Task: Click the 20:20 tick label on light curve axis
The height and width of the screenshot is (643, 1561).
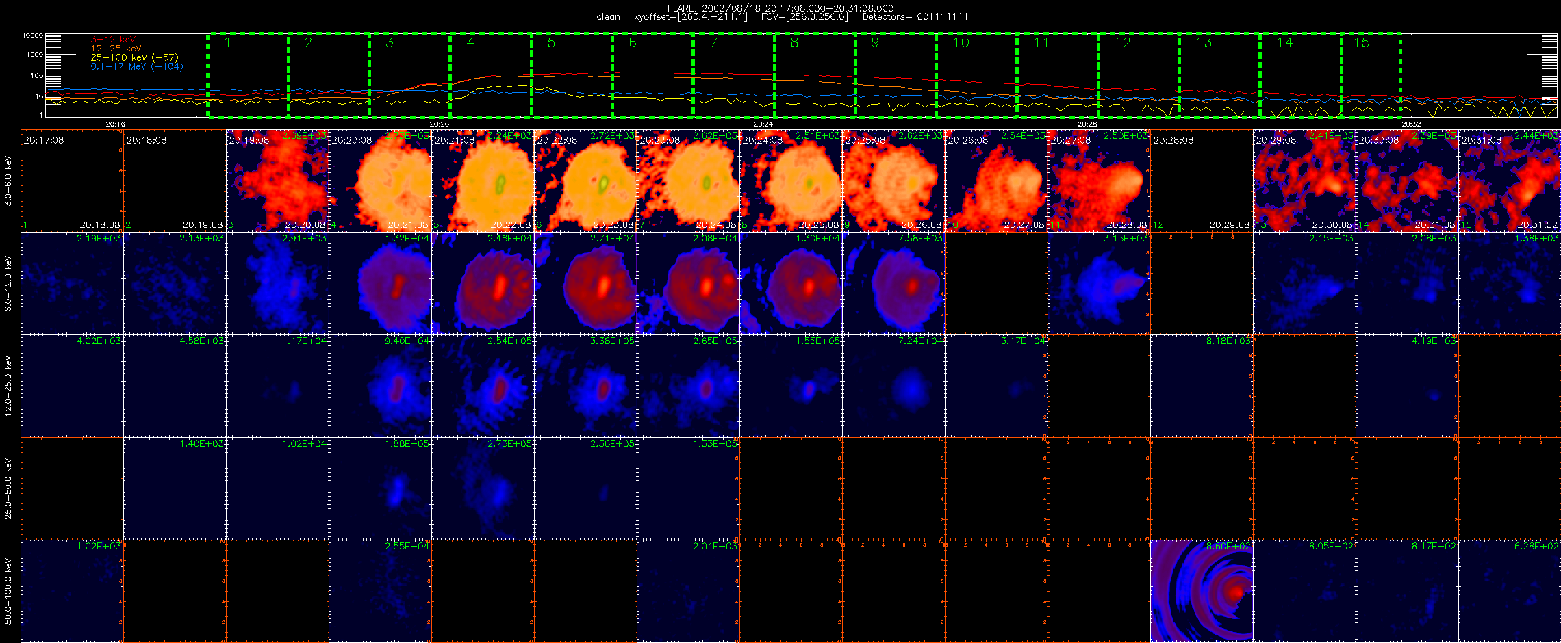Action: [x=440, y=124]
